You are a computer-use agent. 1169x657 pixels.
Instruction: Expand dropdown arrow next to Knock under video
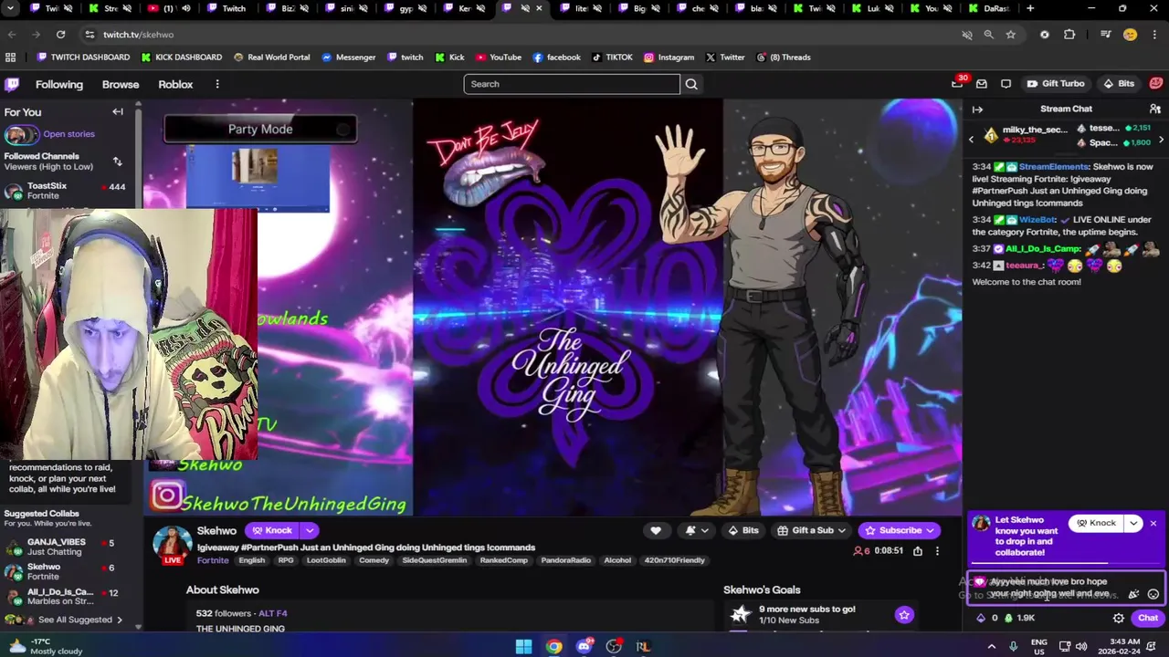310,530
